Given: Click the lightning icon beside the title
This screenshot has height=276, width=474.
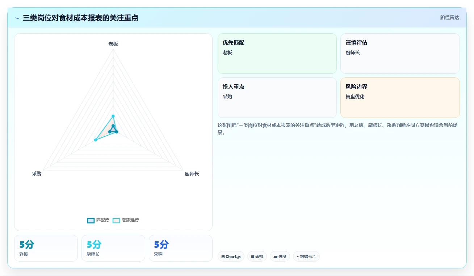Looking at the screenshot, I should tap(17, 18).
